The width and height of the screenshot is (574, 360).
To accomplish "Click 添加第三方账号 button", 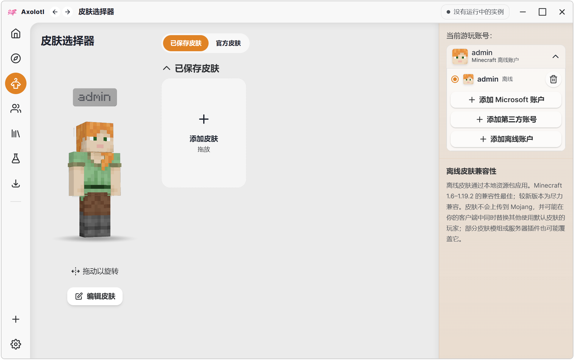I will tap(506, 119).
